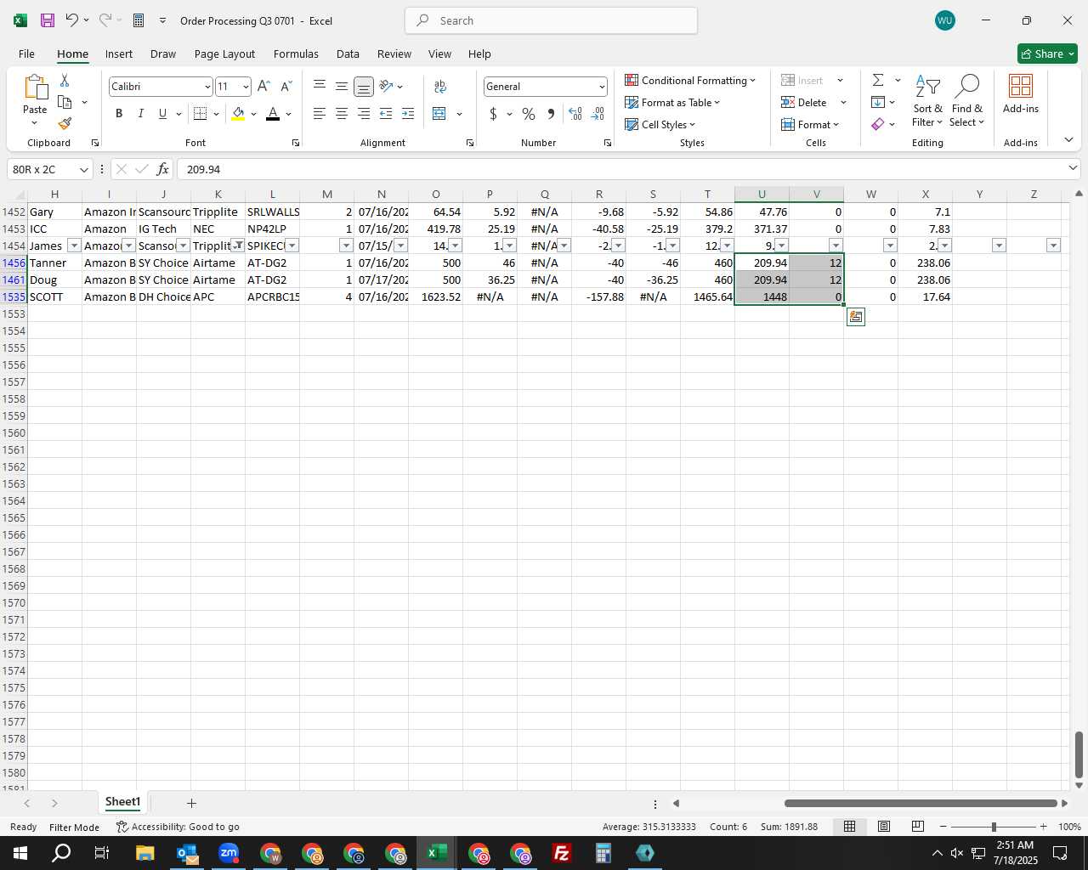The image size is (1088, 870).
Task: Switch to Page Break Preview in status bar
Action: (x=918, y=827)
